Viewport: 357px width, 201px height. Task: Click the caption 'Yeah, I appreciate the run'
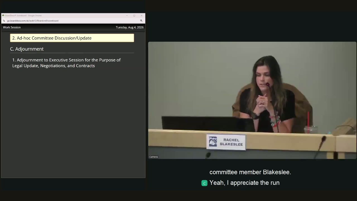point(244,183)
